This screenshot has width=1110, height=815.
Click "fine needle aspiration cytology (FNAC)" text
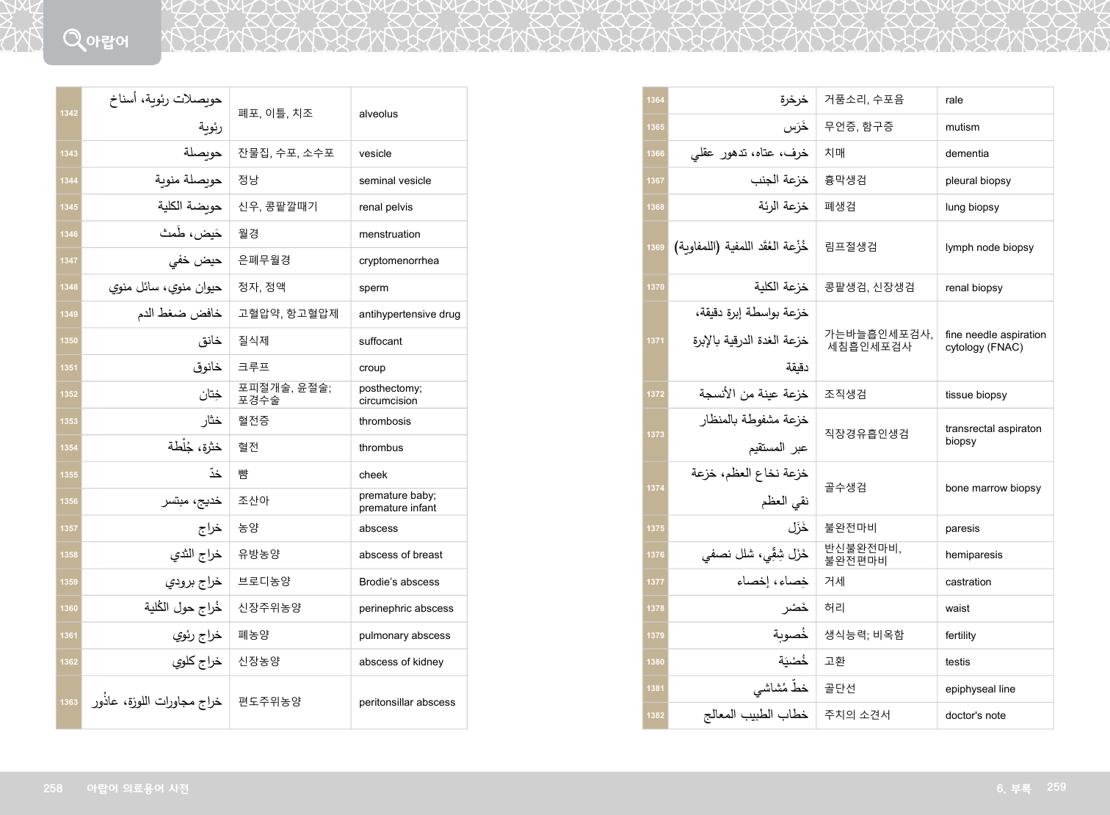point(995,341)
